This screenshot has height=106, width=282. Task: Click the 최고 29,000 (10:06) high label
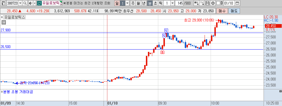coord(199,20)
